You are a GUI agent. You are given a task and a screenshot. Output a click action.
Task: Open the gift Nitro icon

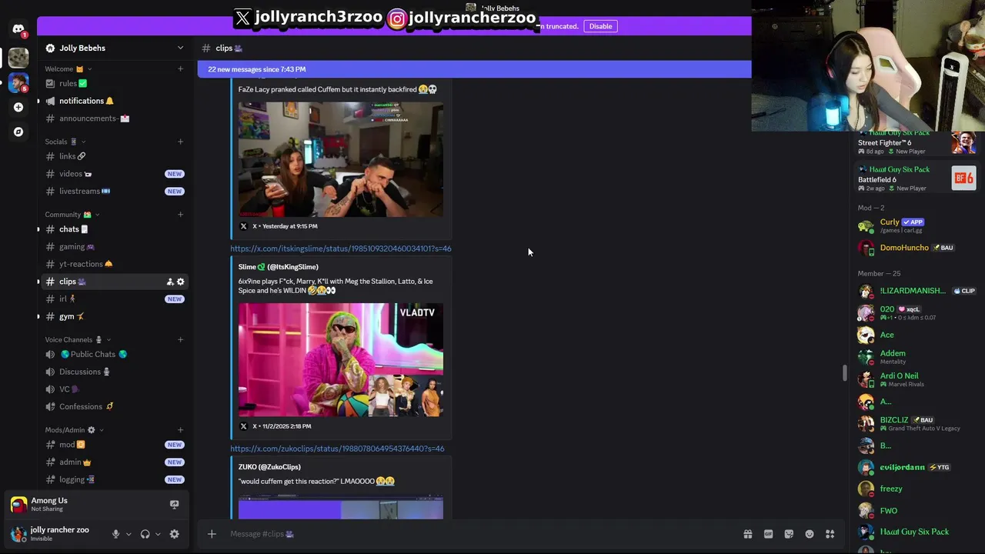(x=747, y=534)
